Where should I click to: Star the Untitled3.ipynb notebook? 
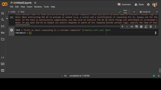point(35,3)
